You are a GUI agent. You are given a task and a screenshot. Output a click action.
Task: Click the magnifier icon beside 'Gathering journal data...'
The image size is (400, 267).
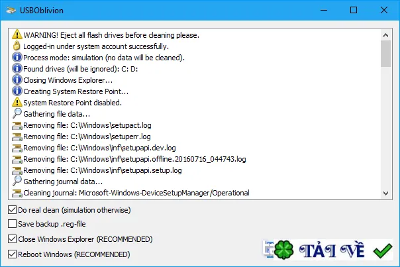[17, 181]
